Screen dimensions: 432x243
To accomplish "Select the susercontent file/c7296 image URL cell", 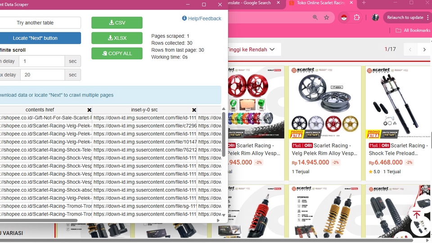I will click(x=144, y=126).
